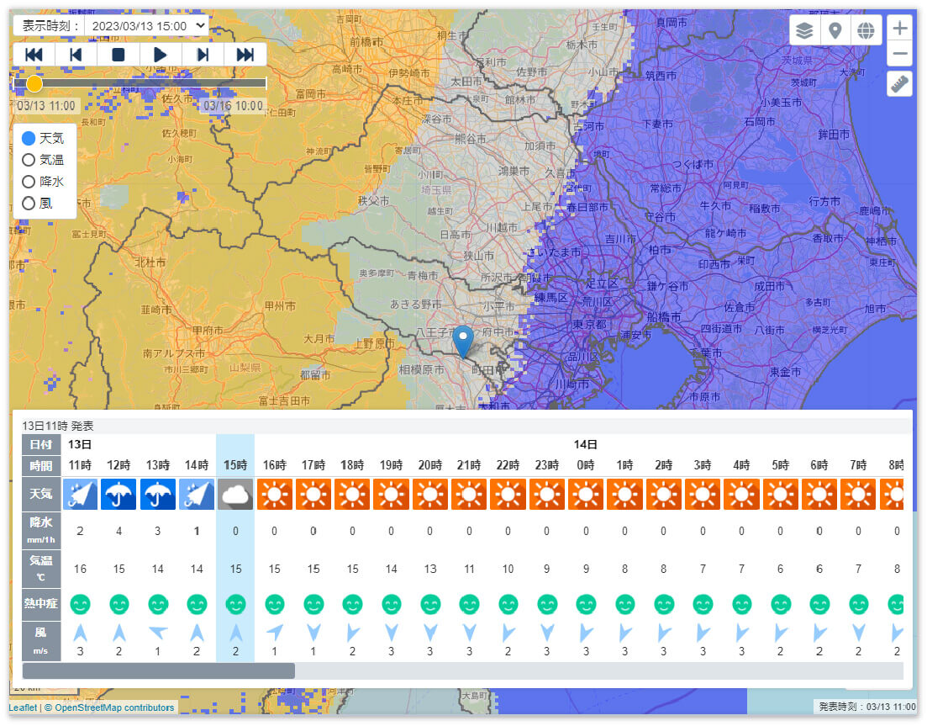Click the forecast table horizontal scrollbar
The height and width of the screenshot is (726, 927).
[159, 670]
